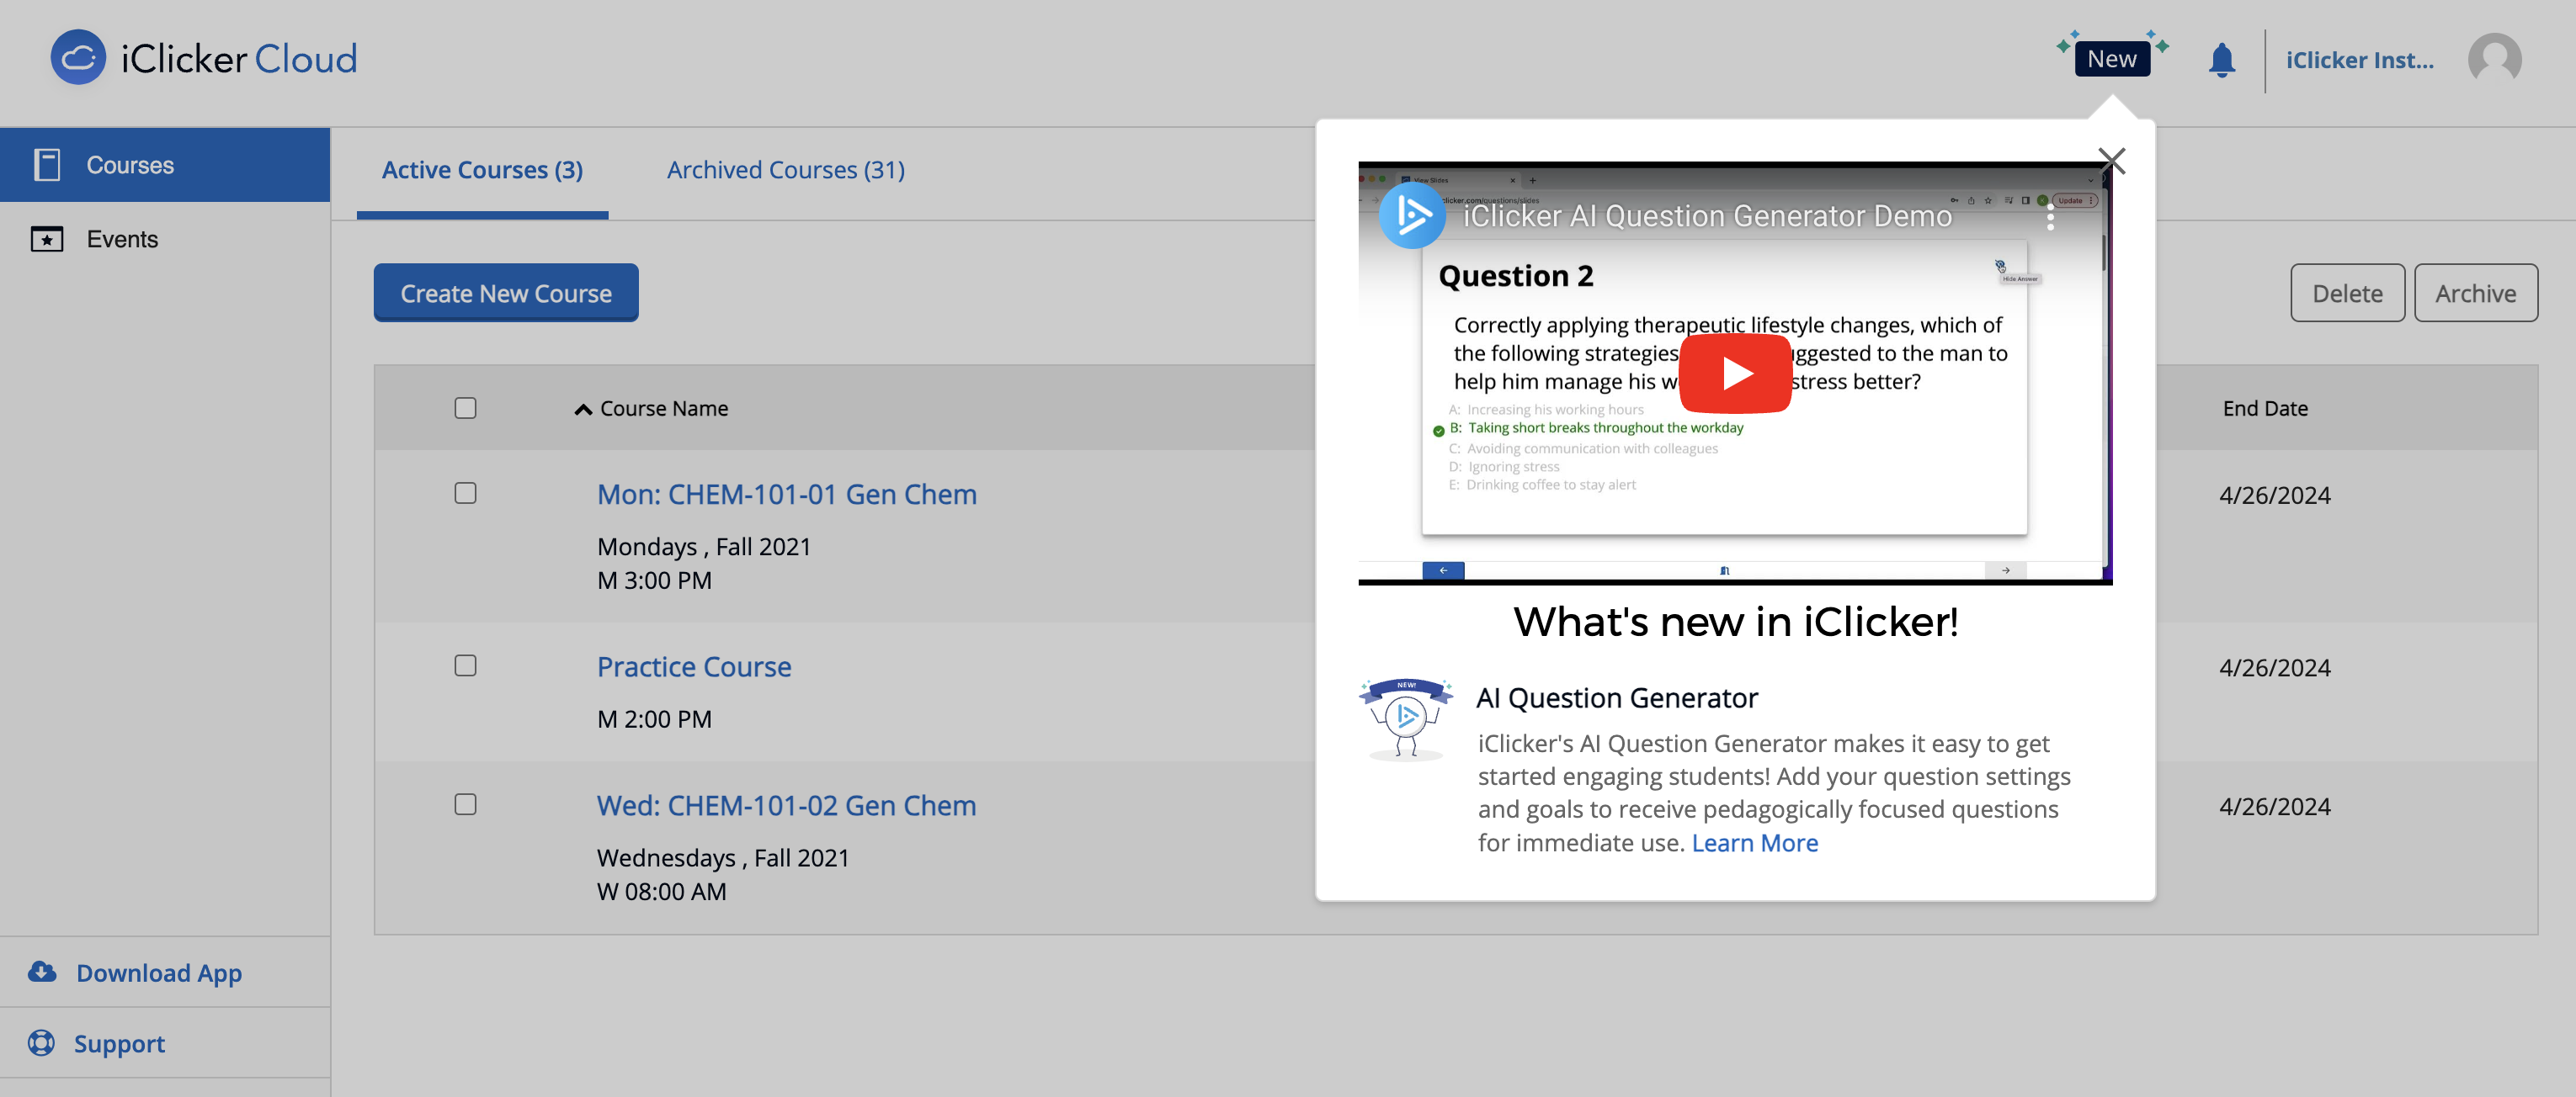
Task: Click the End Date column header
Action: click(x=2265, y=408)
